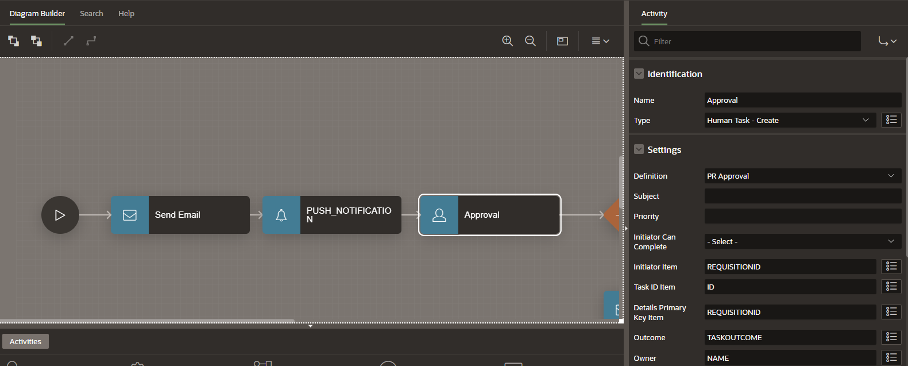This screenshot has width=908, height=366.
Task: Click the Details Primary Key Item field
Action: coord(790,312)
